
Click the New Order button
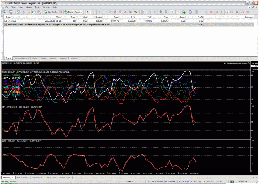click(x=51, y=12)
